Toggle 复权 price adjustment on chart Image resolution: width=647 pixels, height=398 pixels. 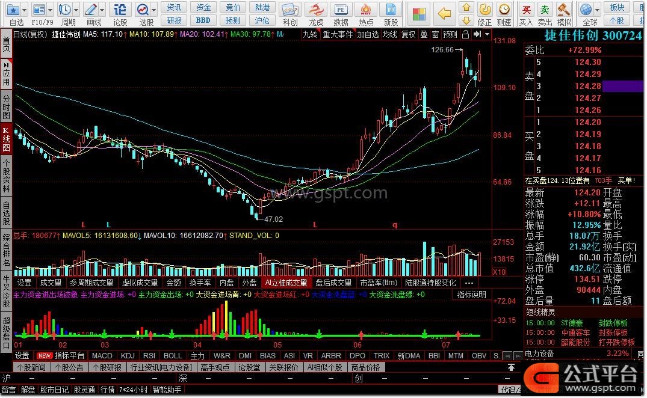click(x=409, y=35)
